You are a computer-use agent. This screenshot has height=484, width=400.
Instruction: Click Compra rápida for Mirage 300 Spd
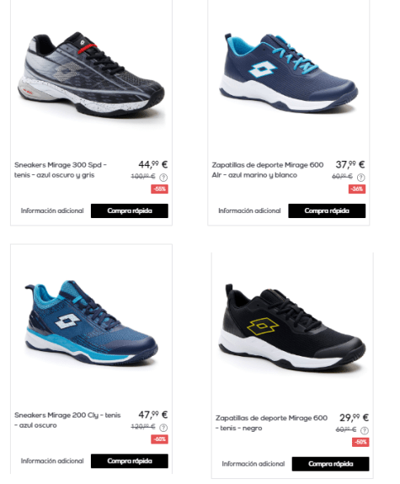130,210
